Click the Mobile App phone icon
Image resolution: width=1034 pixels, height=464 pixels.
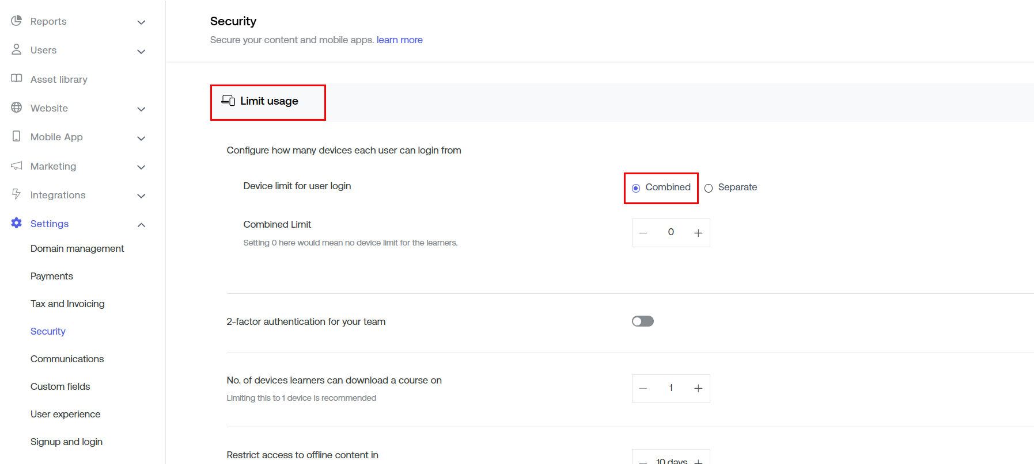16,136
